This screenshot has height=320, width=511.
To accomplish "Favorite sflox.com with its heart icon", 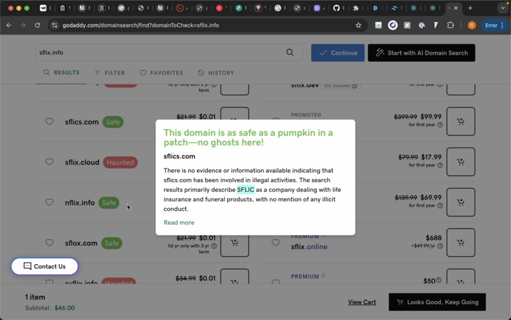I will (x=49, y=243).
